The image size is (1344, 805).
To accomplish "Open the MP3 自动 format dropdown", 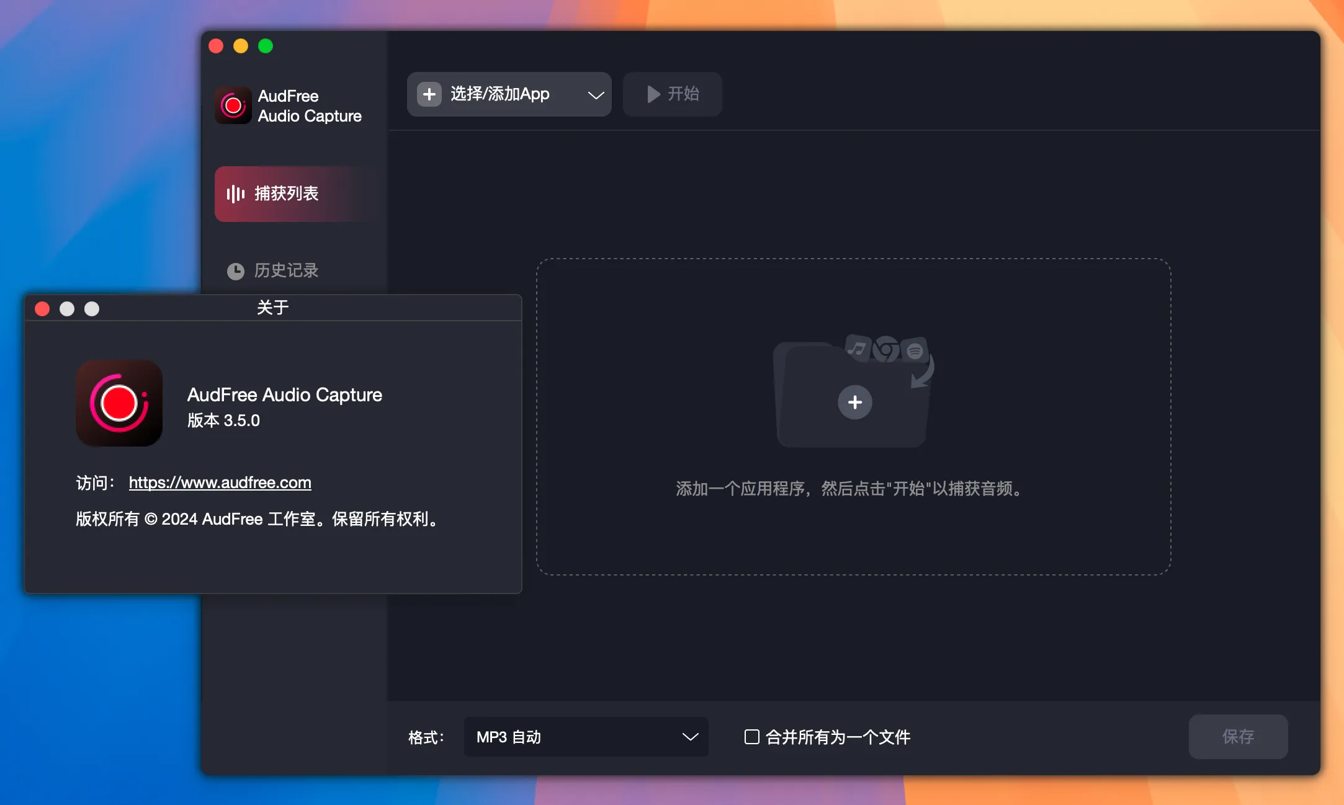I will [x=586, y=737].
